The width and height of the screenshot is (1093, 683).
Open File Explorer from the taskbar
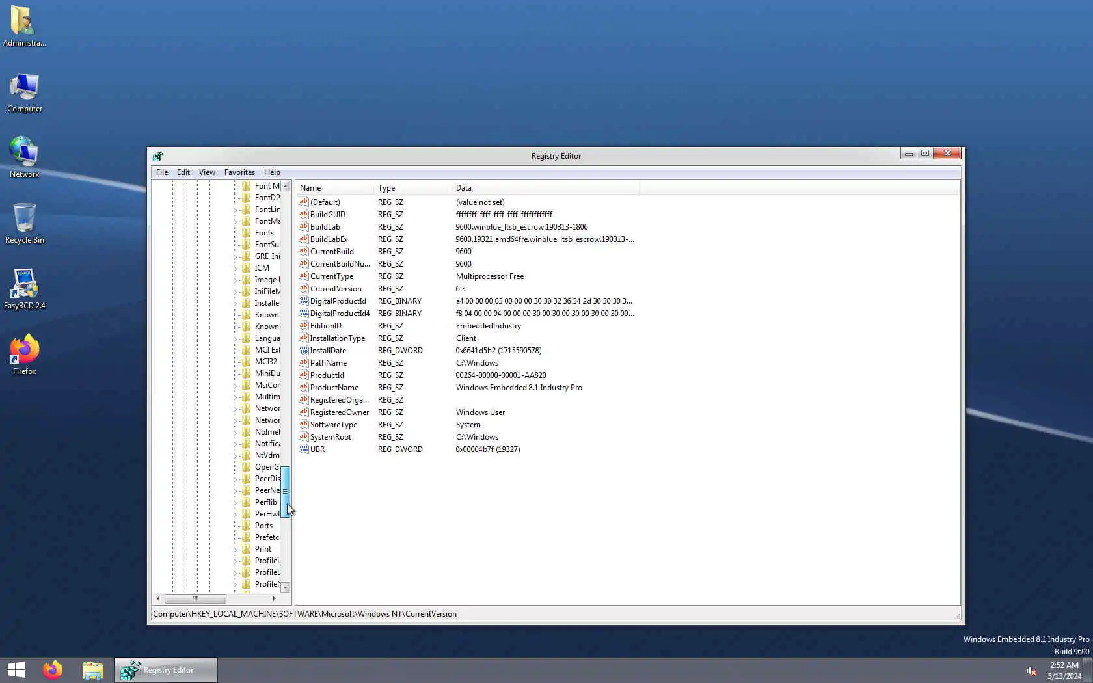92,670
